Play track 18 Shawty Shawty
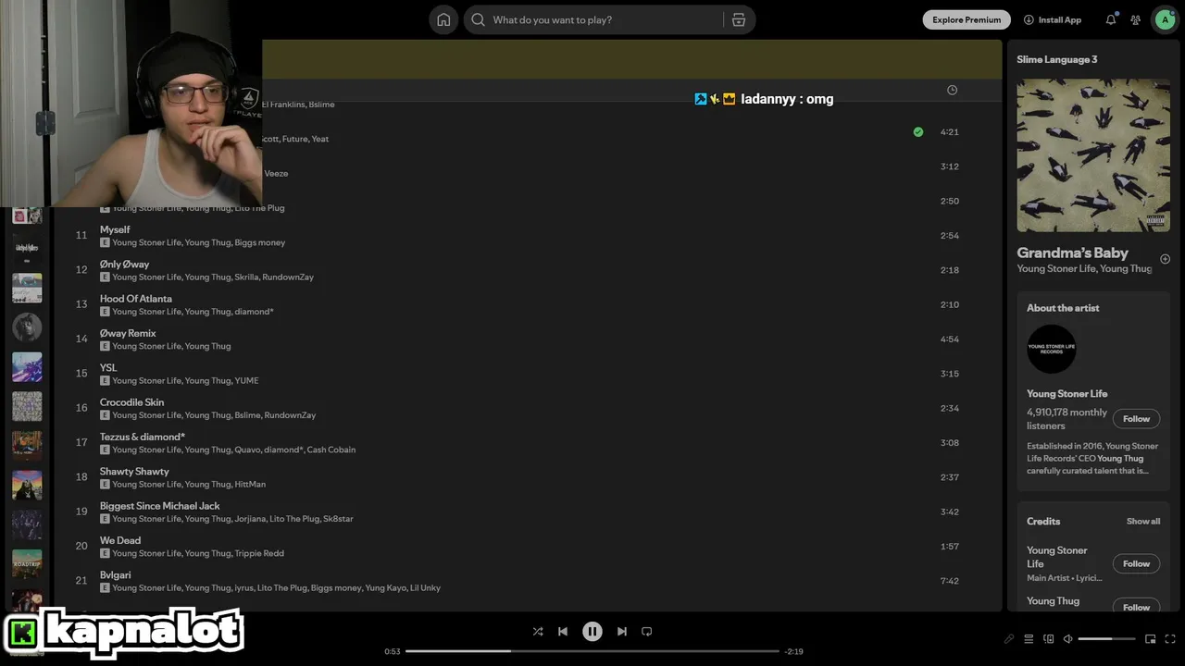This screenshot has width=1185, height=666. point(81,477)
